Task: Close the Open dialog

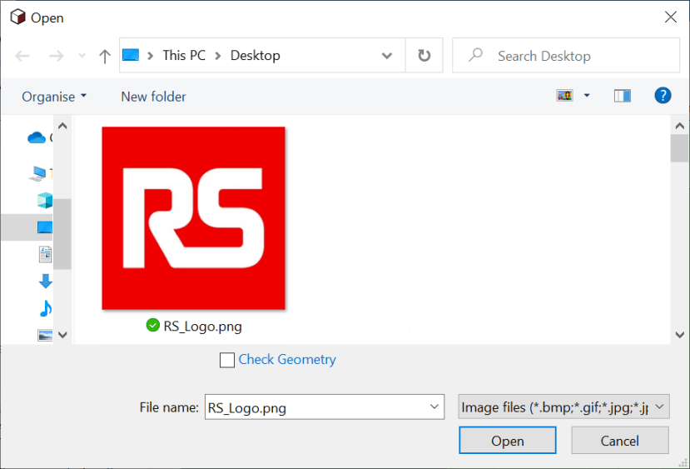Action: pyautogui.click(x=670, y=17)
